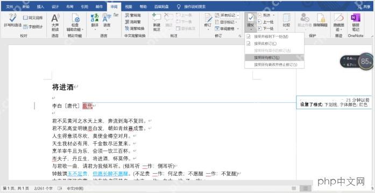Choose 接受并移到下一处(M) from the menu

(x=274, y=36)
